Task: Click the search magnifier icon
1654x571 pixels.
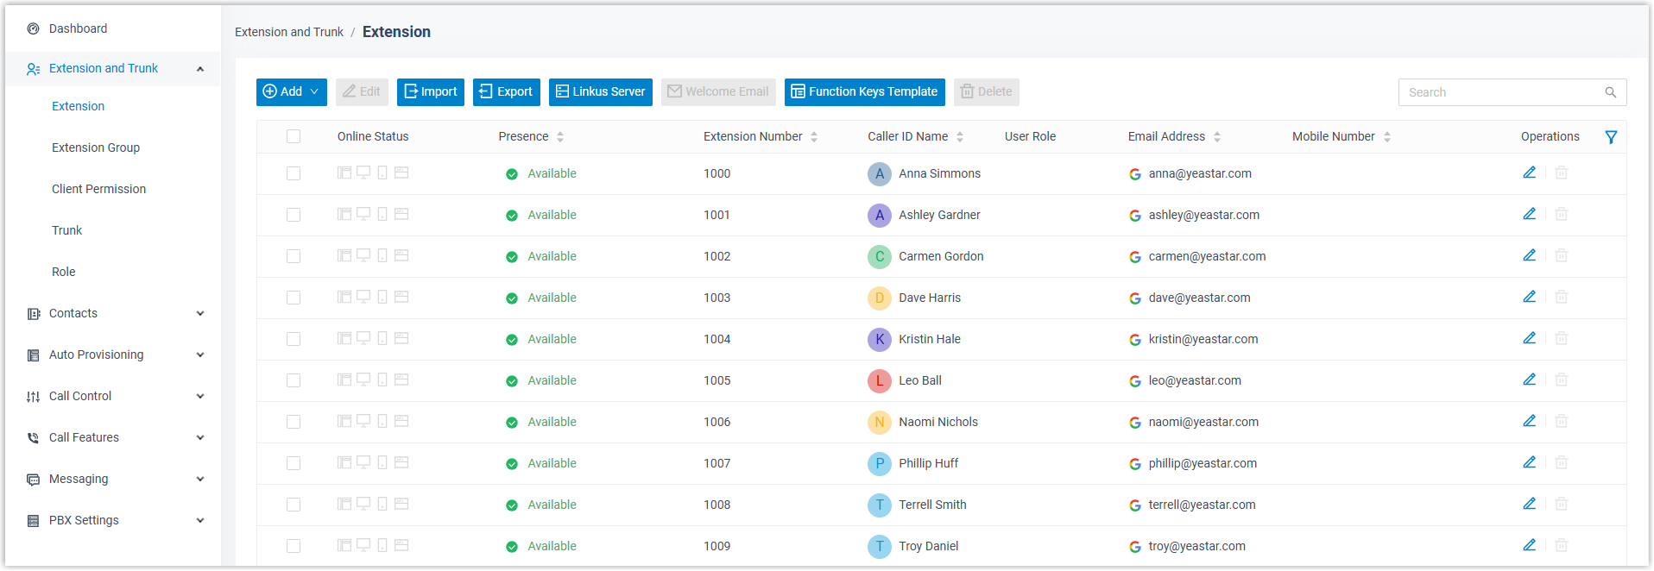Action: pos(1610,92)
